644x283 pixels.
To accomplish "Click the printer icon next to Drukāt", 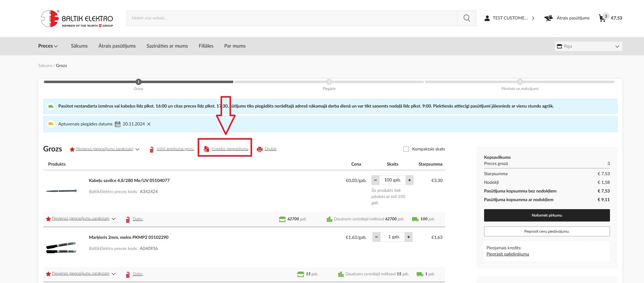I will [x=260, y=149].
